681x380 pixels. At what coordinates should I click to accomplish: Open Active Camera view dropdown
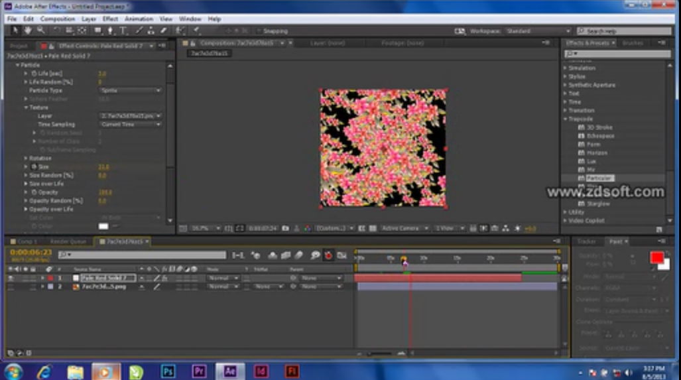[404, 228]
